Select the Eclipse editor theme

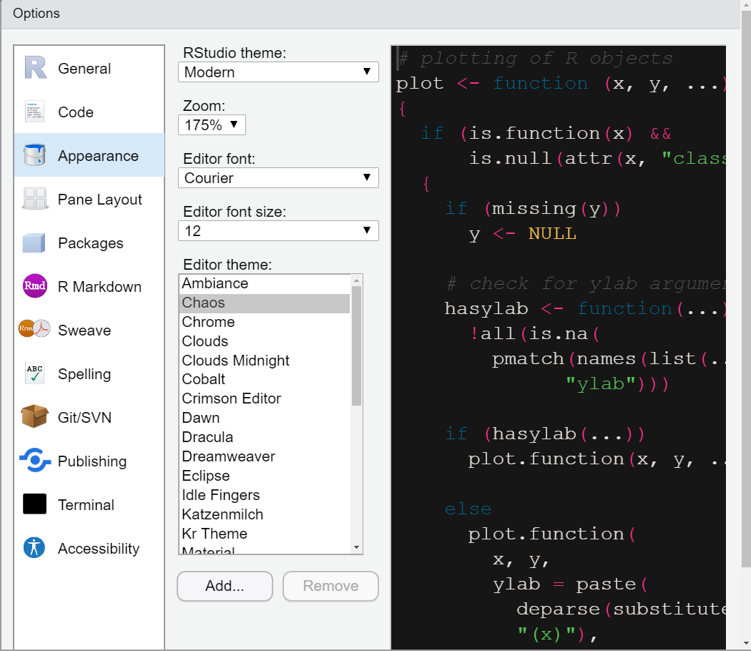[x=265, y=476]
